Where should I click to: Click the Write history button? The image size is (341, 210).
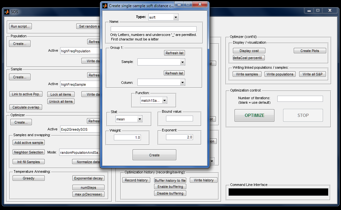tap(204, 180)
